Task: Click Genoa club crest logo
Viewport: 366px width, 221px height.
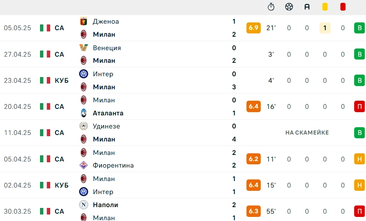Action: 84,21
